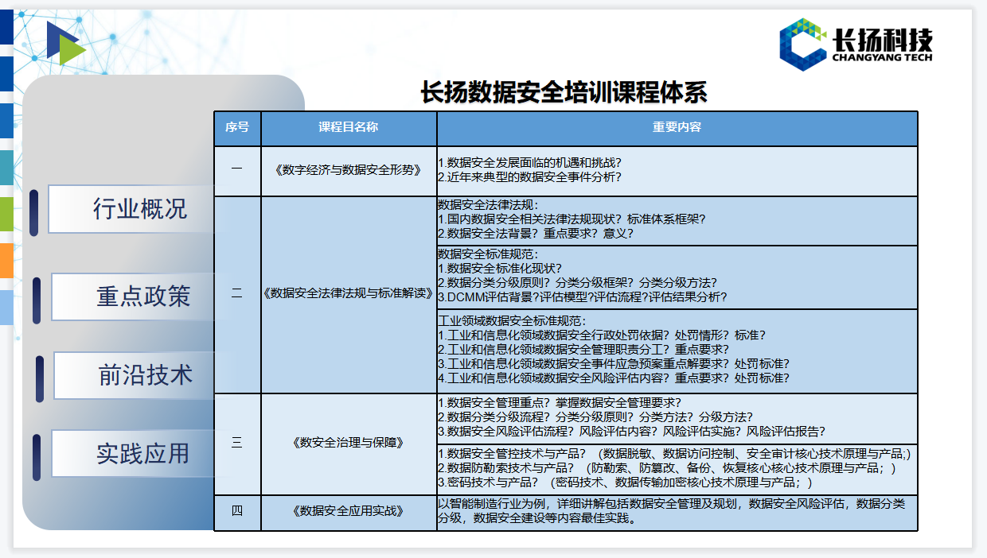Click the 课程目名称 column header

[x=349, y=128]
